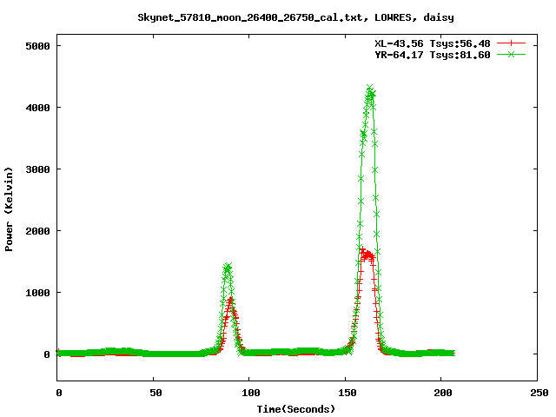This screenshot has height=417, width=556.
Task: Click the red XL legend line sample
Action: point(511,43)
